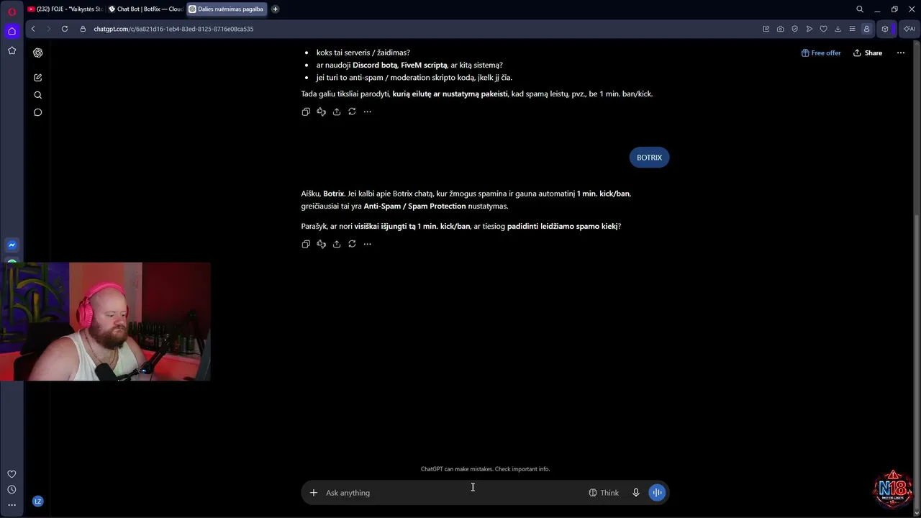The width and height of the screenshot is (921, 518).
Task: Regenerate the answer ending with 'ban/kick'
Action: pyautogui.click(x=352, y=112)
